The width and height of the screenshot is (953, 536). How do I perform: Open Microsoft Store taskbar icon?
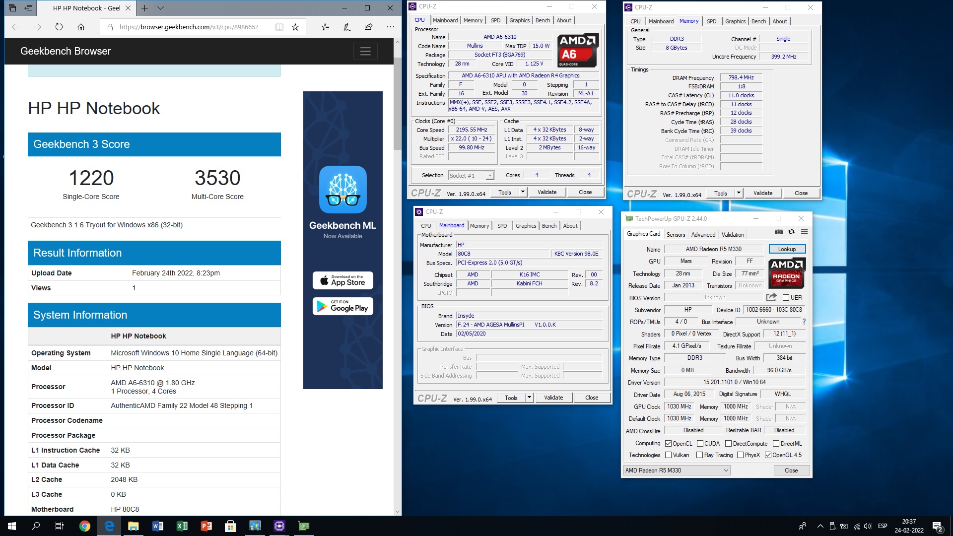[230, 526]
